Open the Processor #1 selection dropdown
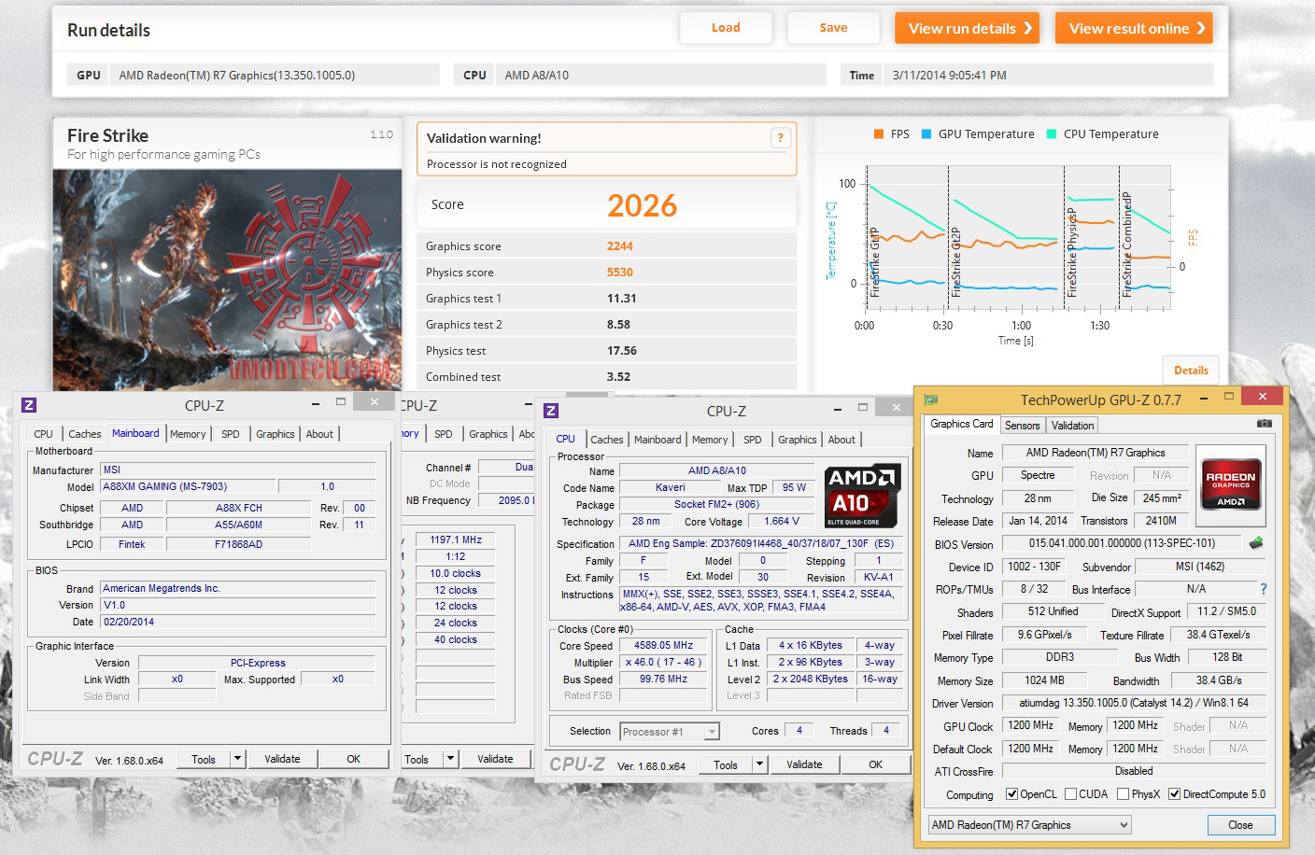Screen dimensions: 1315x855 pyautogui.click(x=669, y=732)
